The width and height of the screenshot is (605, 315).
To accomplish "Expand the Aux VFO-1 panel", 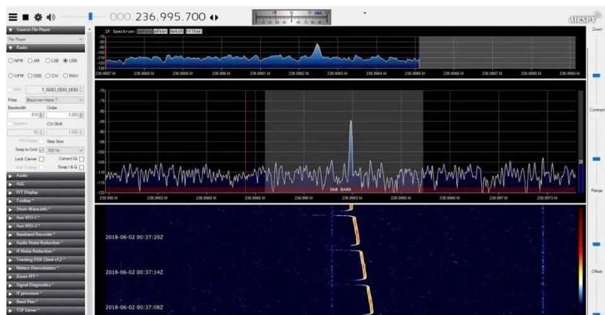I will point(45,217).
